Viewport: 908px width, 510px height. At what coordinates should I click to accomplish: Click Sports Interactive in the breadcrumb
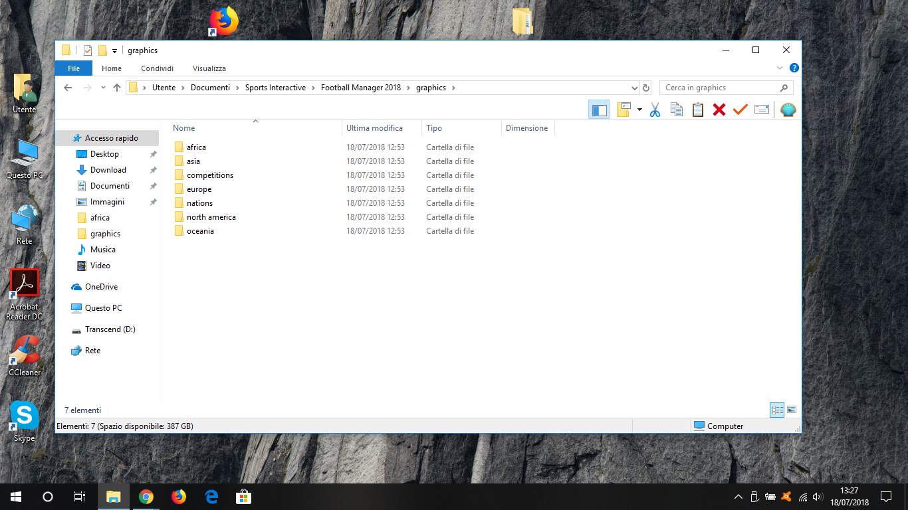tap(275, 88)
